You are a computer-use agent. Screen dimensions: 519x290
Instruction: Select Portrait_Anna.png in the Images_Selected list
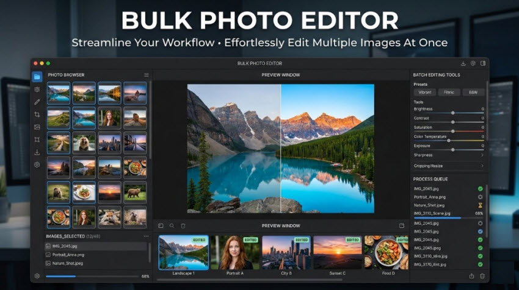click(x=96, y=255)
